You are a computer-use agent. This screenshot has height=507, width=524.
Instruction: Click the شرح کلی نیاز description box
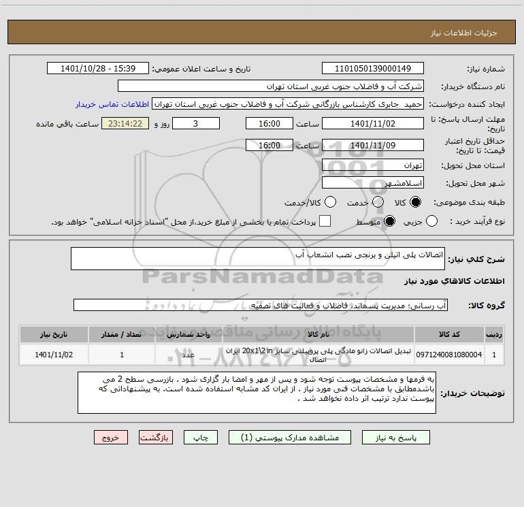coord(258,259)
